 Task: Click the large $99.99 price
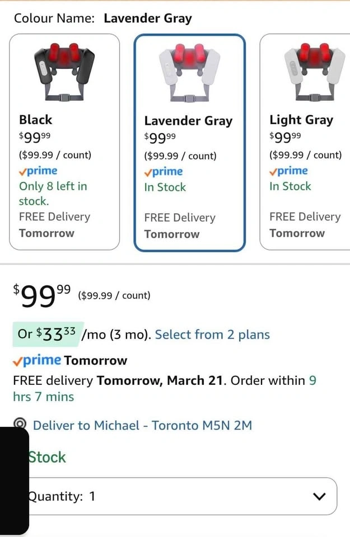click(x=43, y=296)
